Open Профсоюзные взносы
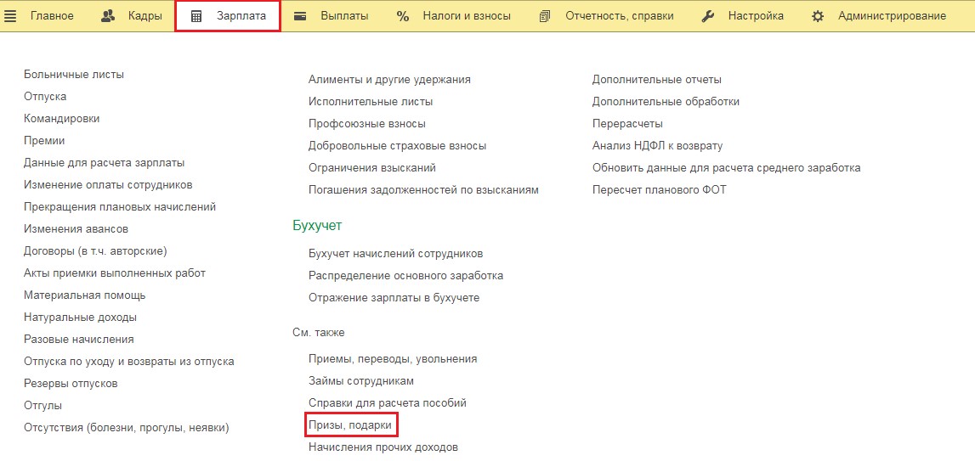Screen dimensions: 975x461 coord(367,124)
